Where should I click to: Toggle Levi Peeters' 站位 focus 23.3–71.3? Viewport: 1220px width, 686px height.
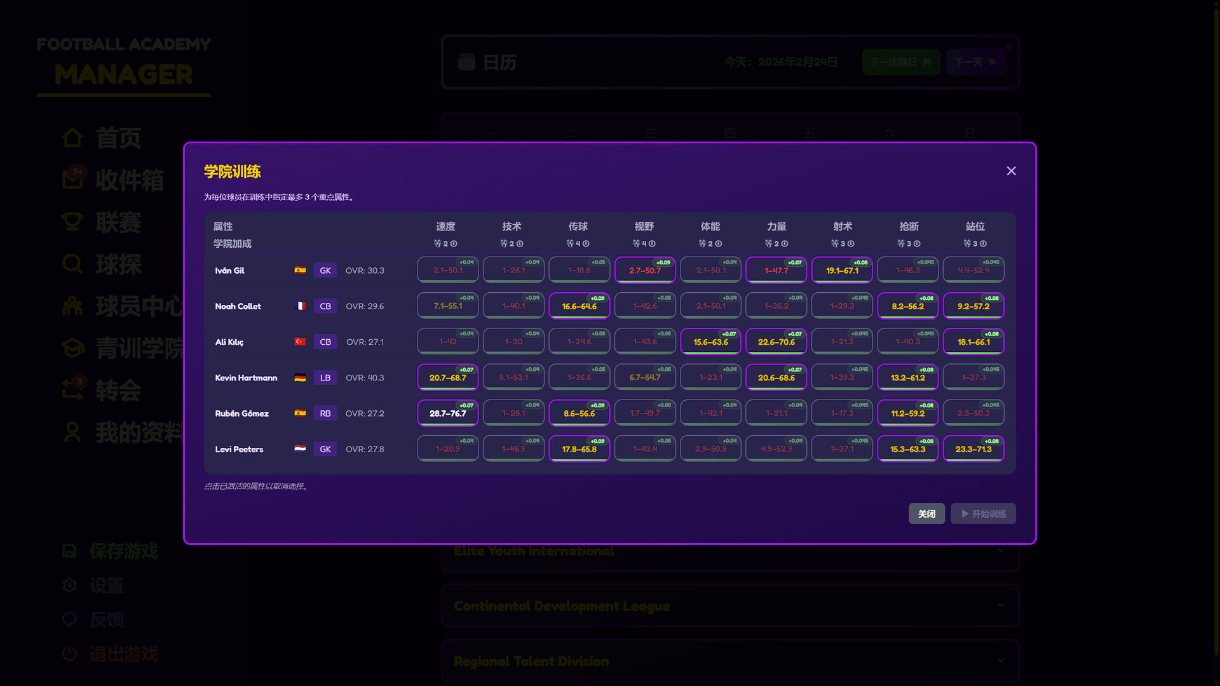tap(973, 449)
